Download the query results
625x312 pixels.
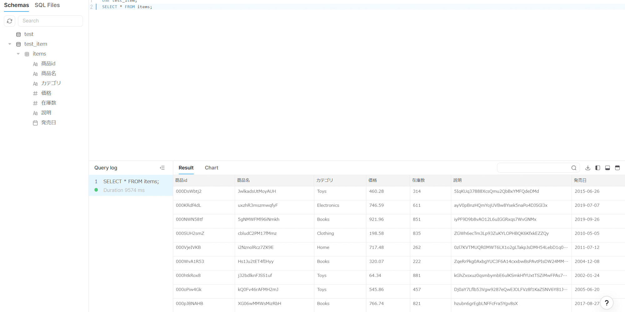click(x=588, y=168)
